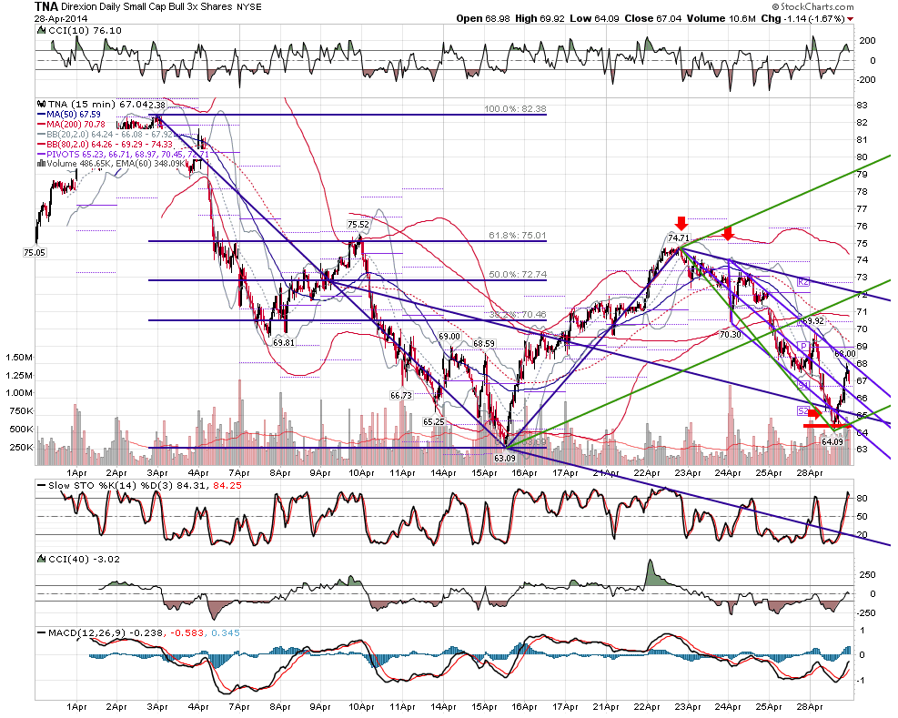Click the 75.05 price label at chart start
This screenshot has width=898, height=718.
pyautogui.click(x=35, y=252)
